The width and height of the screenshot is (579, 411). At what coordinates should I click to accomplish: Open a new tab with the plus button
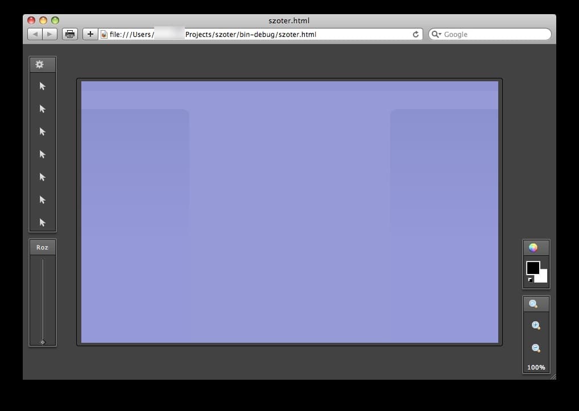pos(90,34)
